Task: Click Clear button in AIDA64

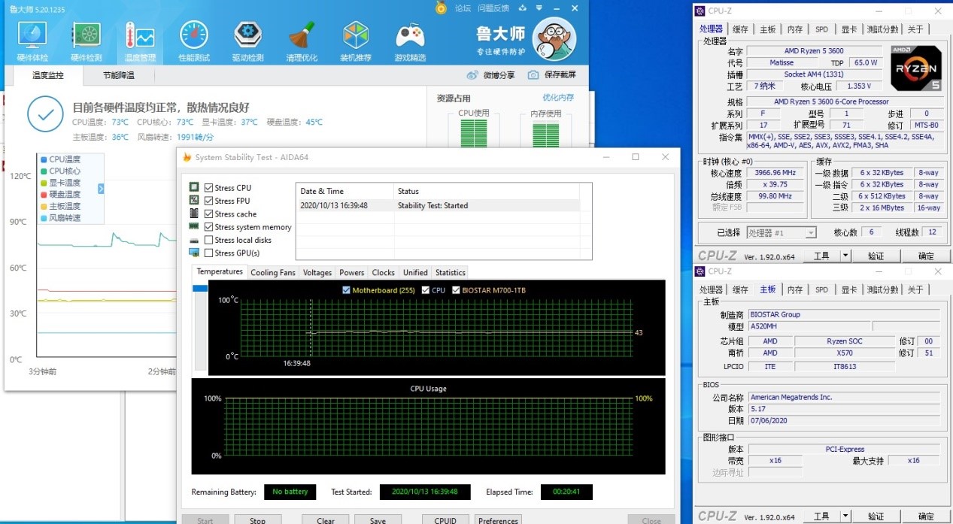Action: pos(326,520)
